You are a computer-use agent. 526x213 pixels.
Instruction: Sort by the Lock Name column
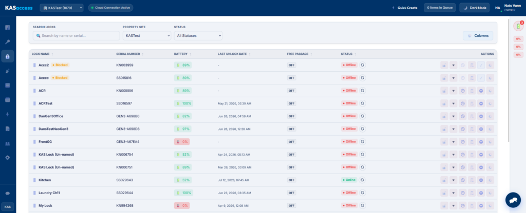click(43, 54)
